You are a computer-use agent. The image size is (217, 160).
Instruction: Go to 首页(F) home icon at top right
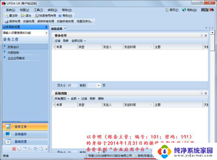point(167,10)
